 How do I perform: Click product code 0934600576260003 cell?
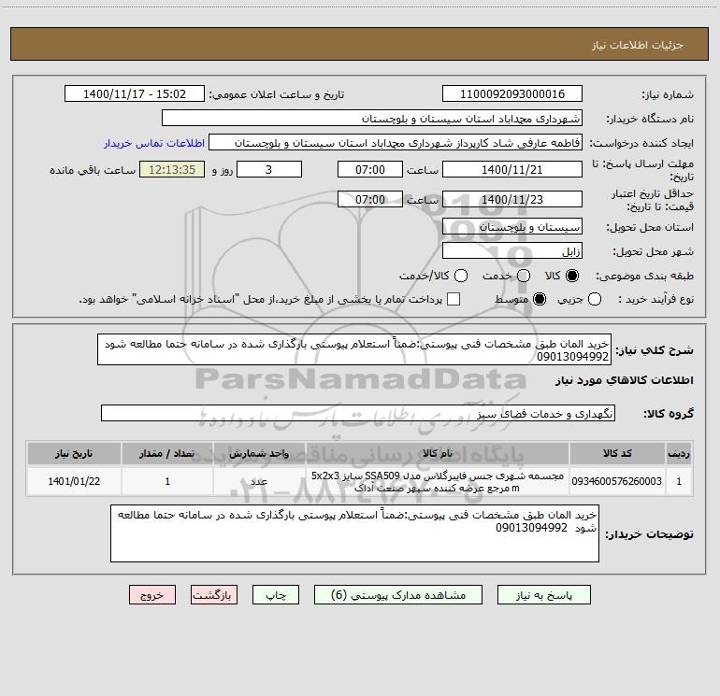[x=617, y=481]
